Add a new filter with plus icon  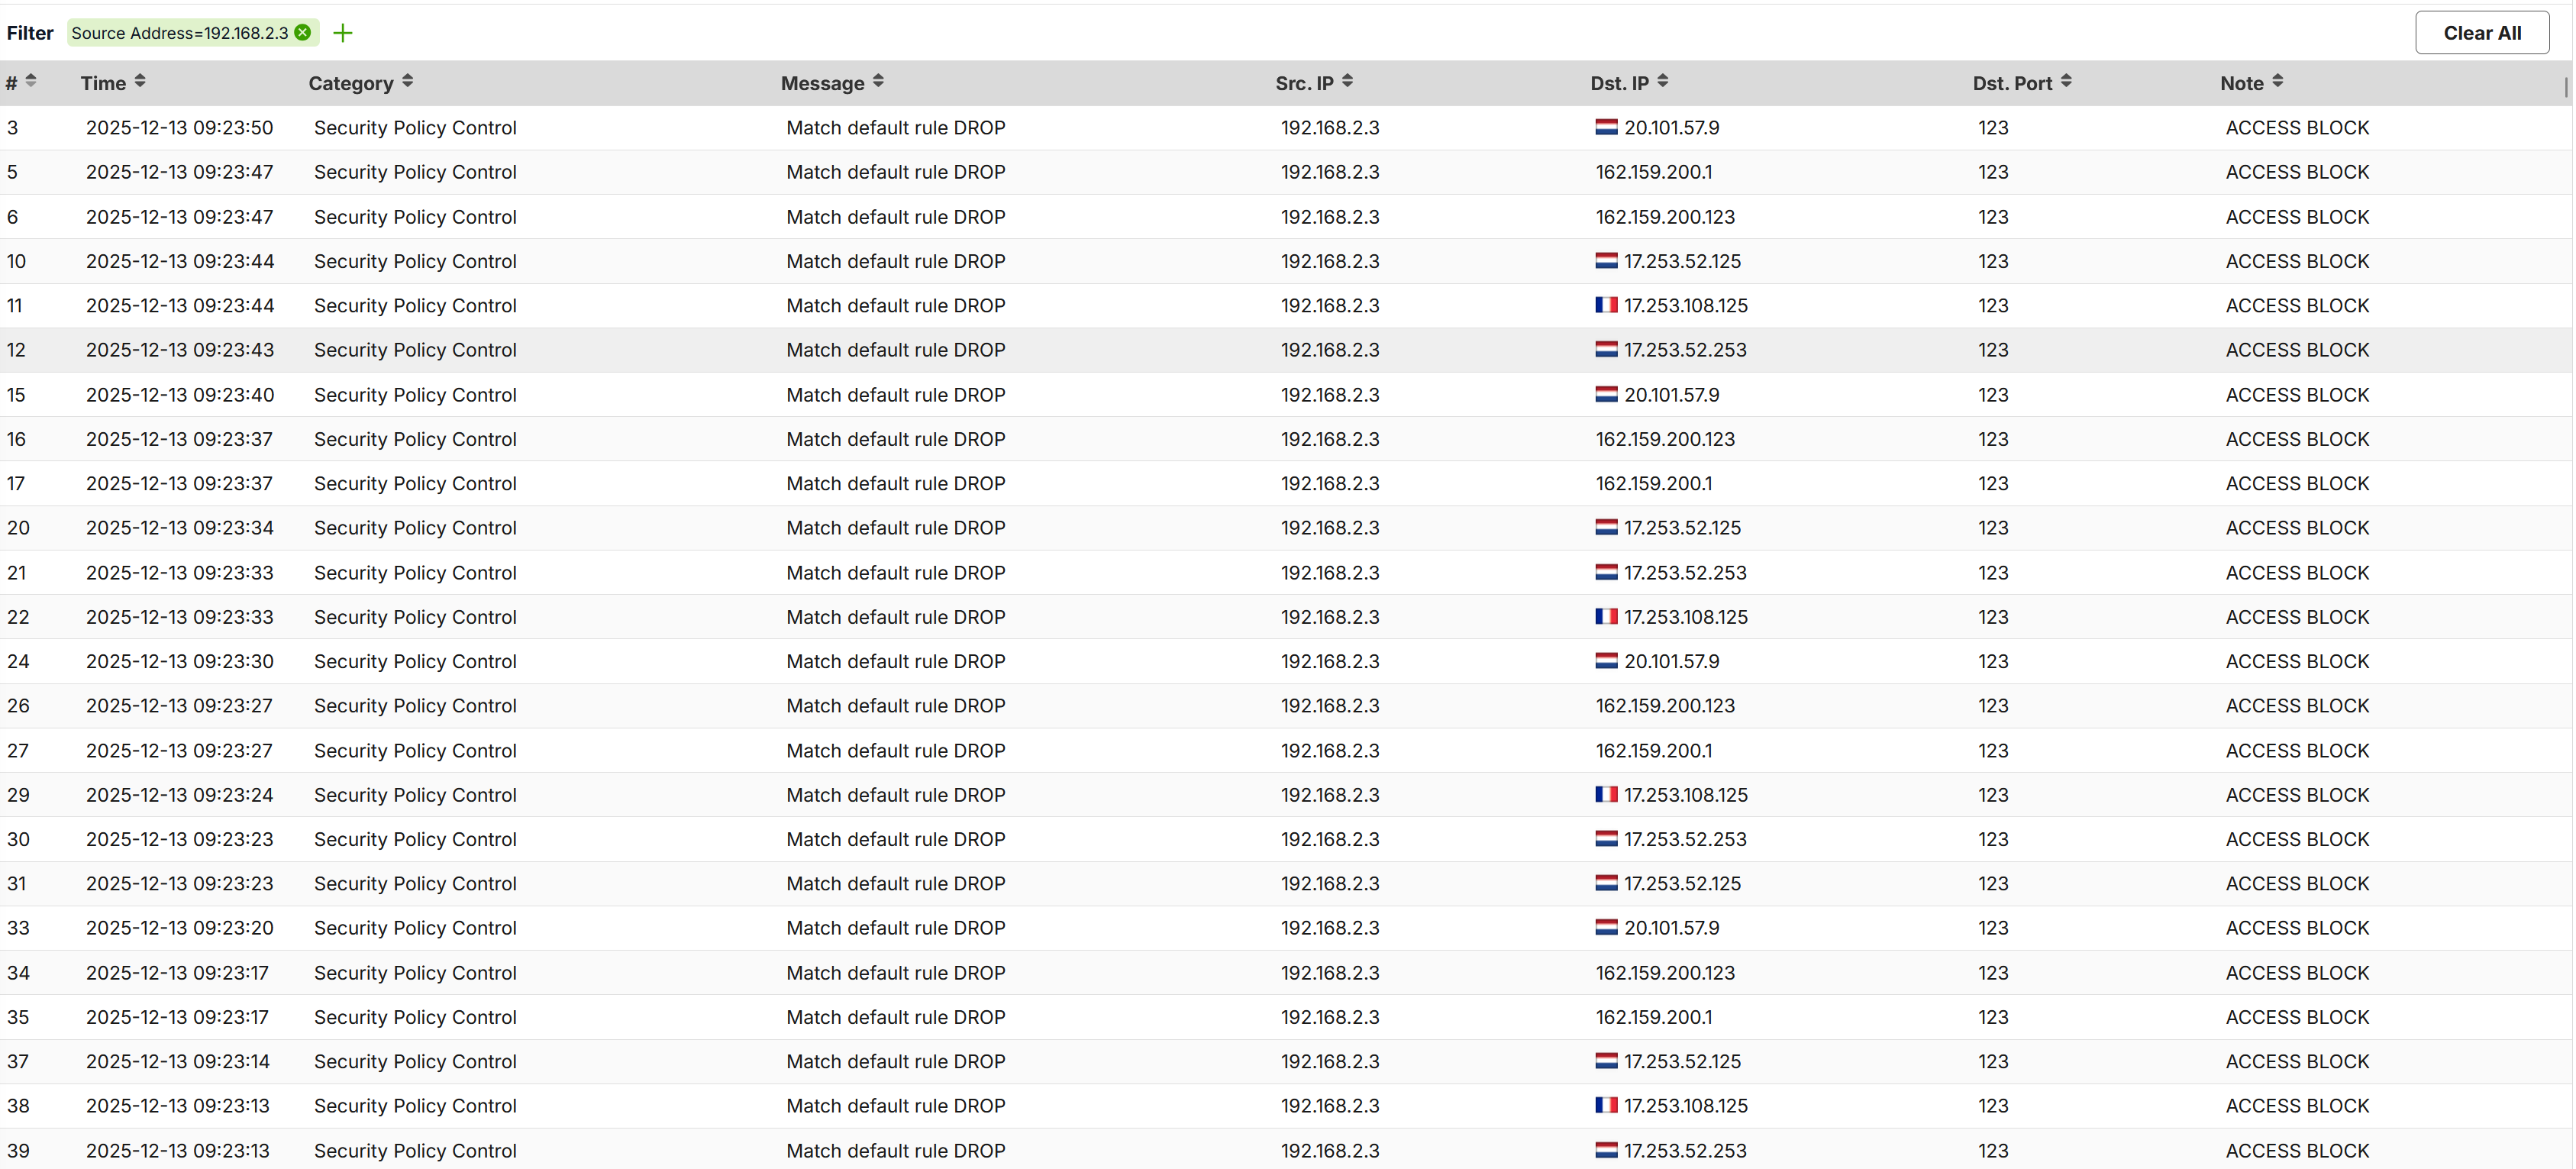click(x=343, y=33)
